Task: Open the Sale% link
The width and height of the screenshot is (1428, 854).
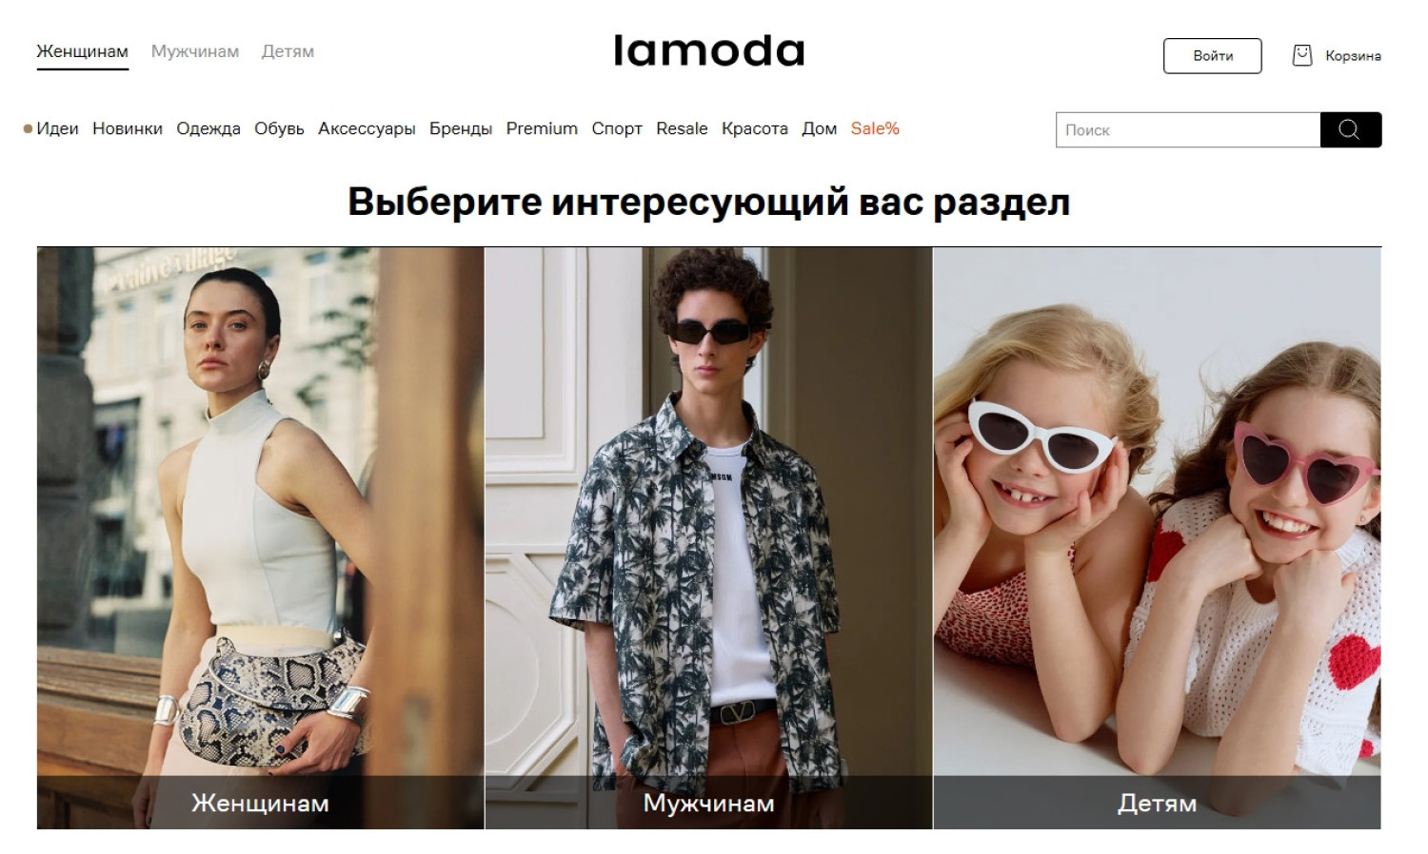Action: pyautogui.click(x=875, y=128)
